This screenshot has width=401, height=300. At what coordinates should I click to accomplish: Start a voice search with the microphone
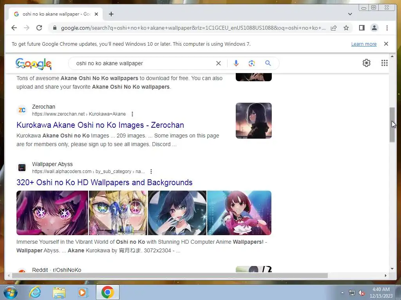pyautogui.click(x=236, y=63)
